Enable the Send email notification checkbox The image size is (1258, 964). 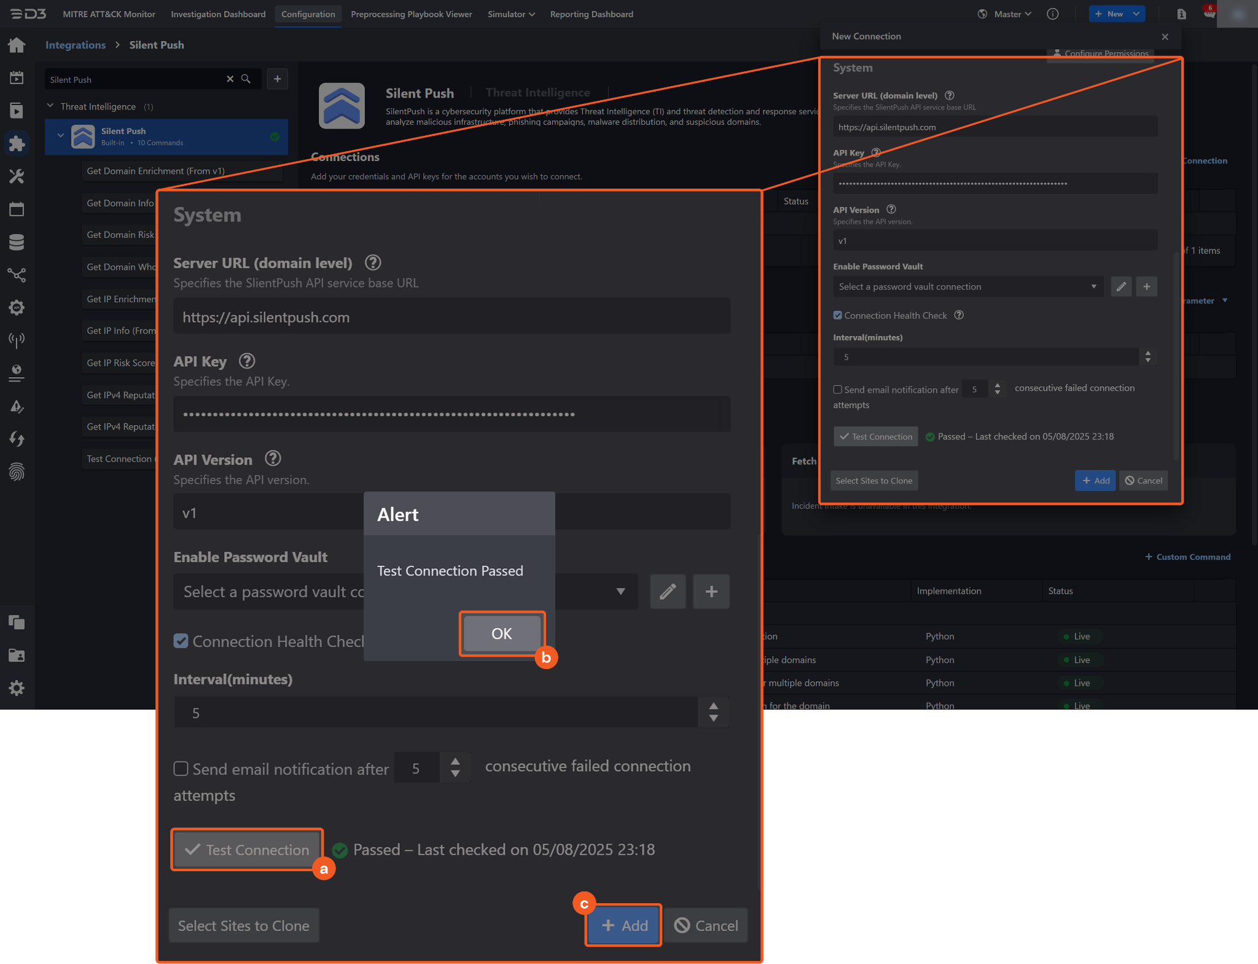click(x=181, y=769)
